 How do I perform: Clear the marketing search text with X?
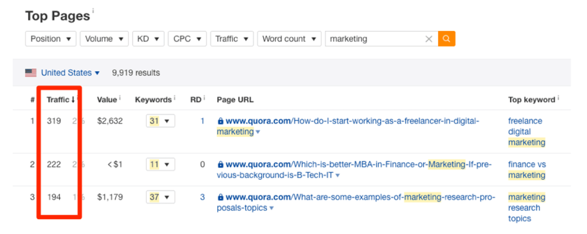[429, 39]
